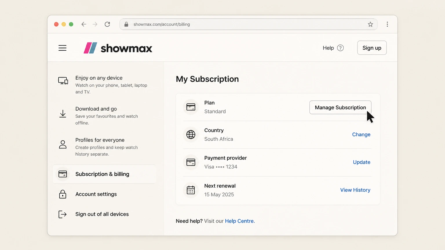Click the Sign up button
Screen dimensions: 445x250
[x=372, y=48]
